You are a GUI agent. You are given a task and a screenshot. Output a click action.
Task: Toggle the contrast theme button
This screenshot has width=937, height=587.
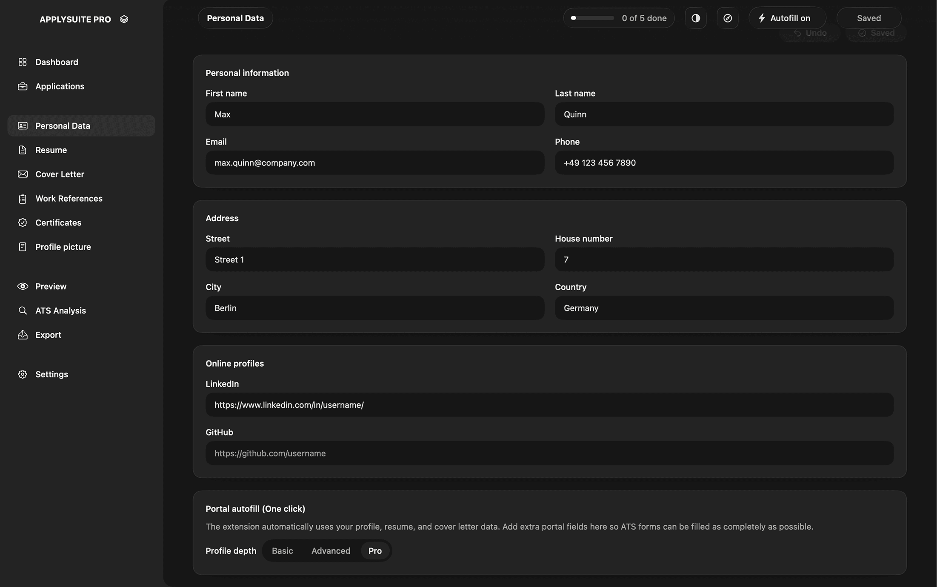696,18
